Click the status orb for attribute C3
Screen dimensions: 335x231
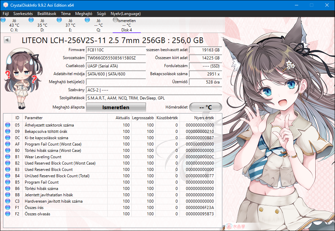coord(8,201)
